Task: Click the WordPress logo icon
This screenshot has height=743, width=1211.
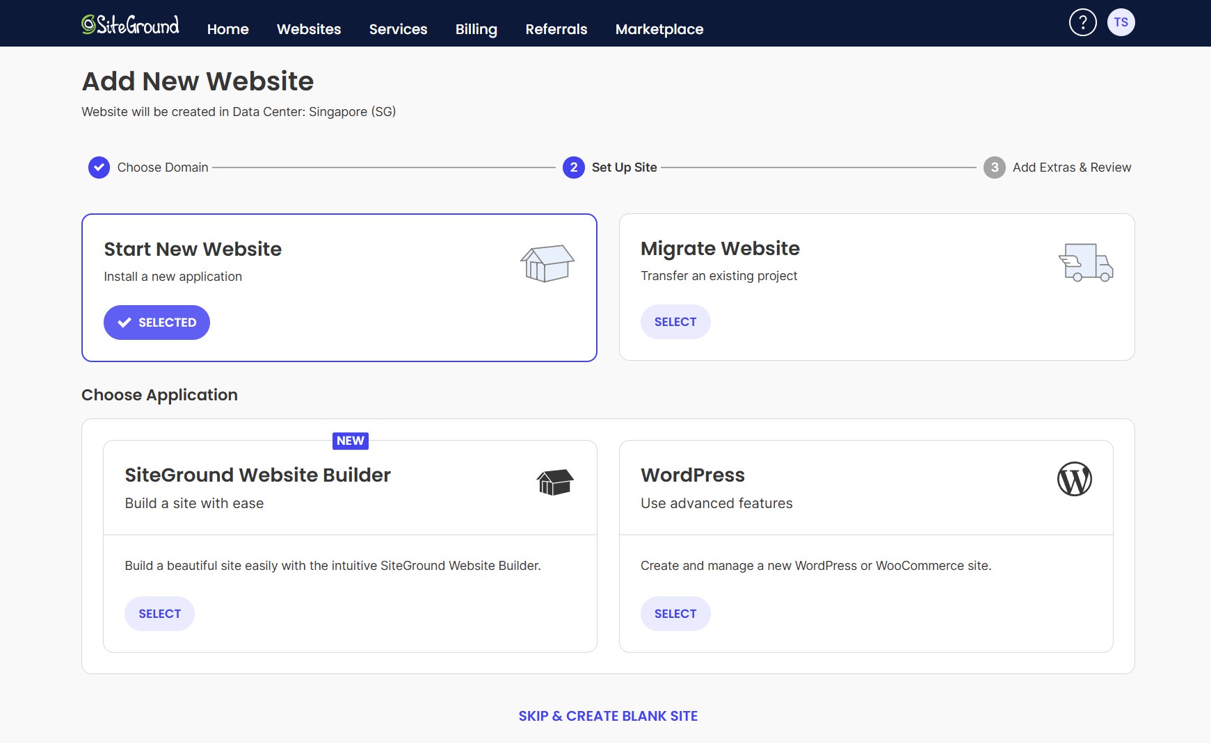Action: pos(1075,479)
